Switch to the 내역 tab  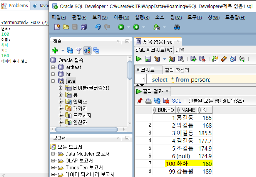[x=180, y=50]
